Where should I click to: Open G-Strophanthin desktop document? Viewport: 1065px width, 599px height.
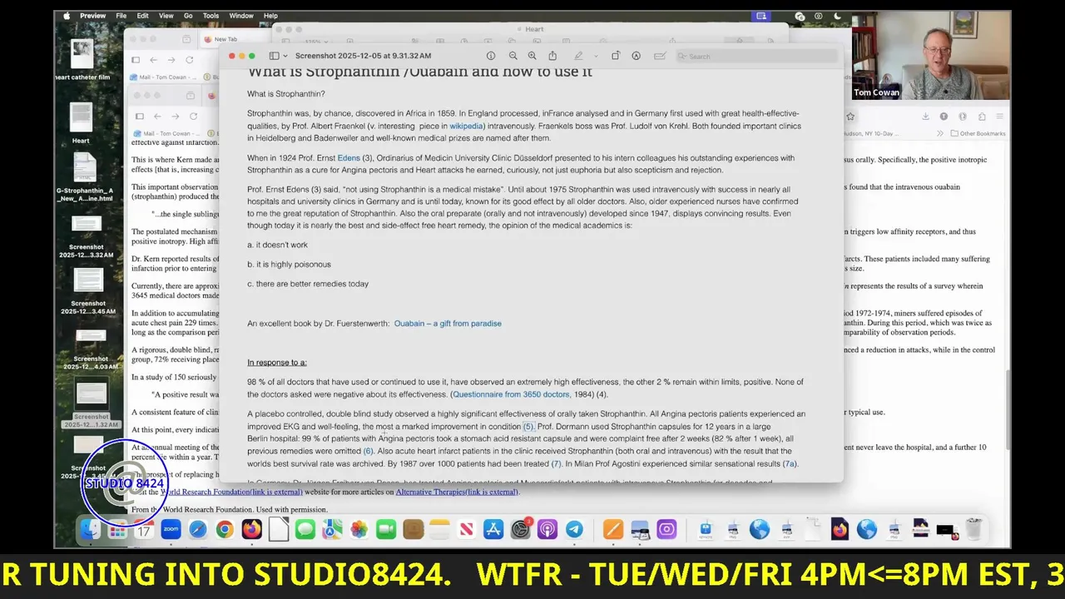click(x=85, y=178)
